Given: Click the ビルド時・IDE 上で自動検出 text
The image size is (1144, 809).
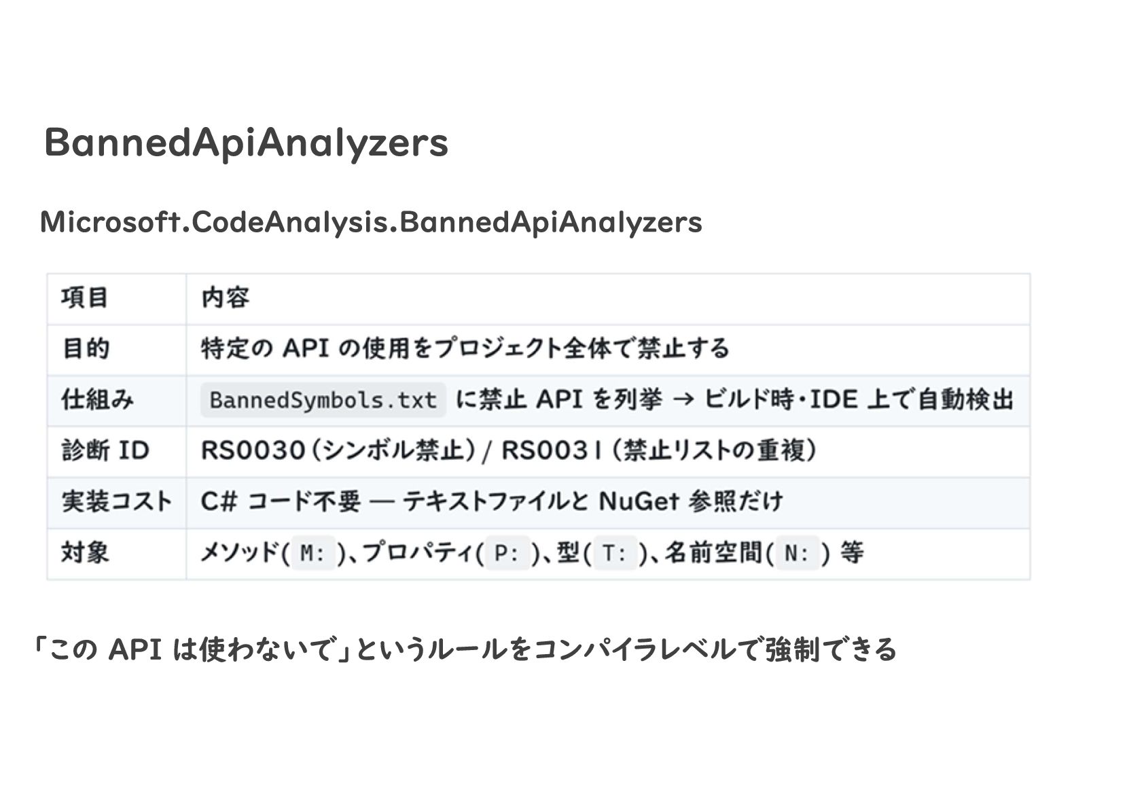Looking at the screenshot, I should 858,399.
